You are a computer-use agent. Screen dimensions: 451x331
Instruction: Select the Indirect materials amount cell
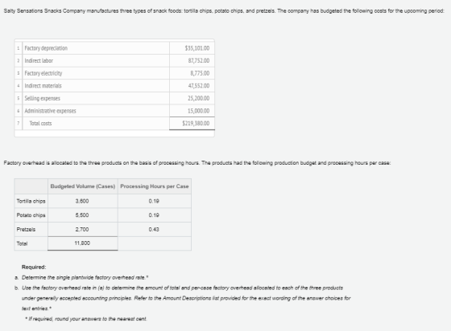(x=192, y=86)
